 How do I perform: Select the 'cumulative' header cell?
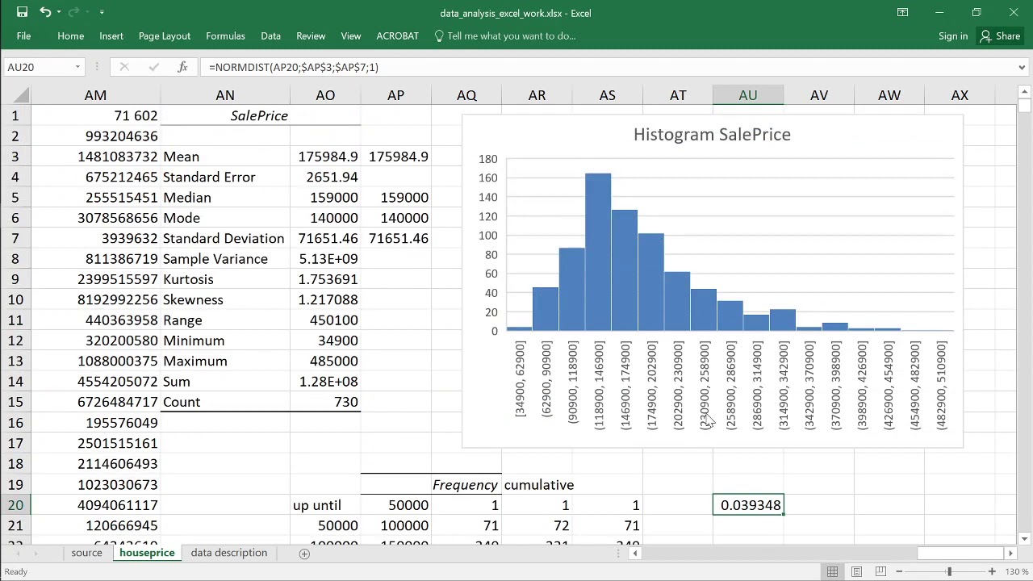538,485
